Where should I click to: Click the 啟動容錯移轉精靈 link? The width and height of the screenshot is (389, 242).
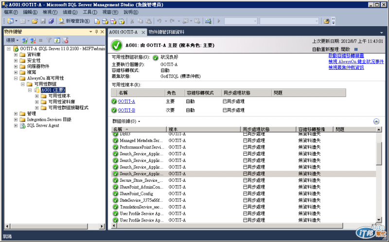(346, 56)
